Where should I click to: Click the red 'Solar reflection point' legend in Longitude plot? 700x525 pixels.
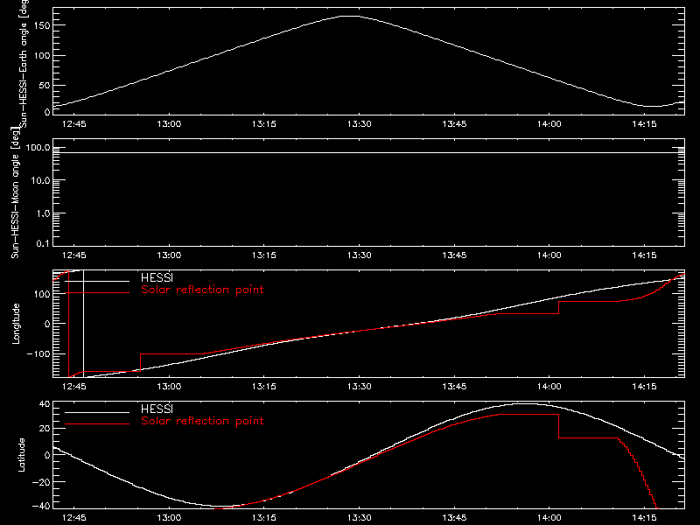pos(202,290)
